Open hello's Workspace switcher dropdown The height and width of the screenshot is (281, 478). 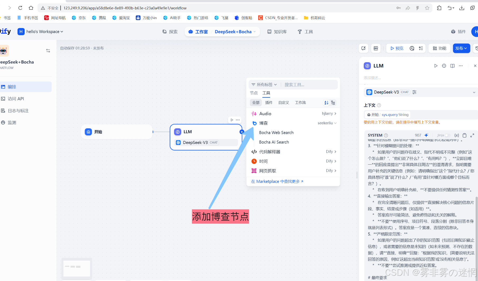pos(40,31)
